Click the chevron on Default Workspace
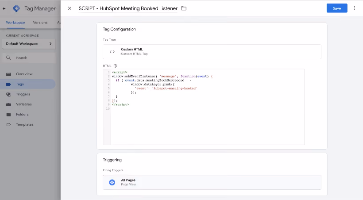This screenshot has width=363, height=200. tap(50, 44)
